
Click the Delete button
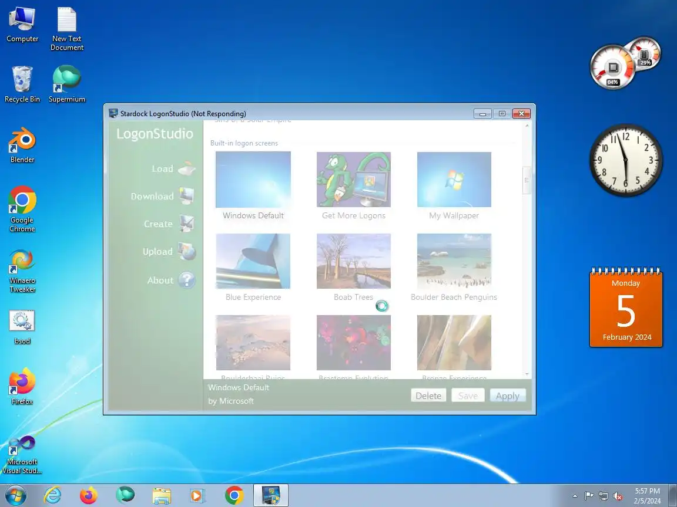point(428,396)
